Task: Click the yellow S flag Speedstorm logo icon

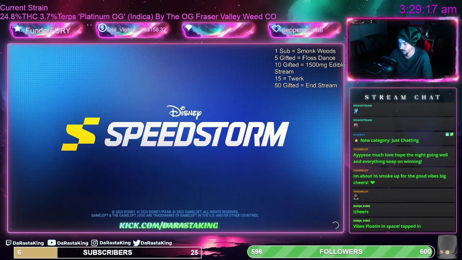Action: (80, 134)
